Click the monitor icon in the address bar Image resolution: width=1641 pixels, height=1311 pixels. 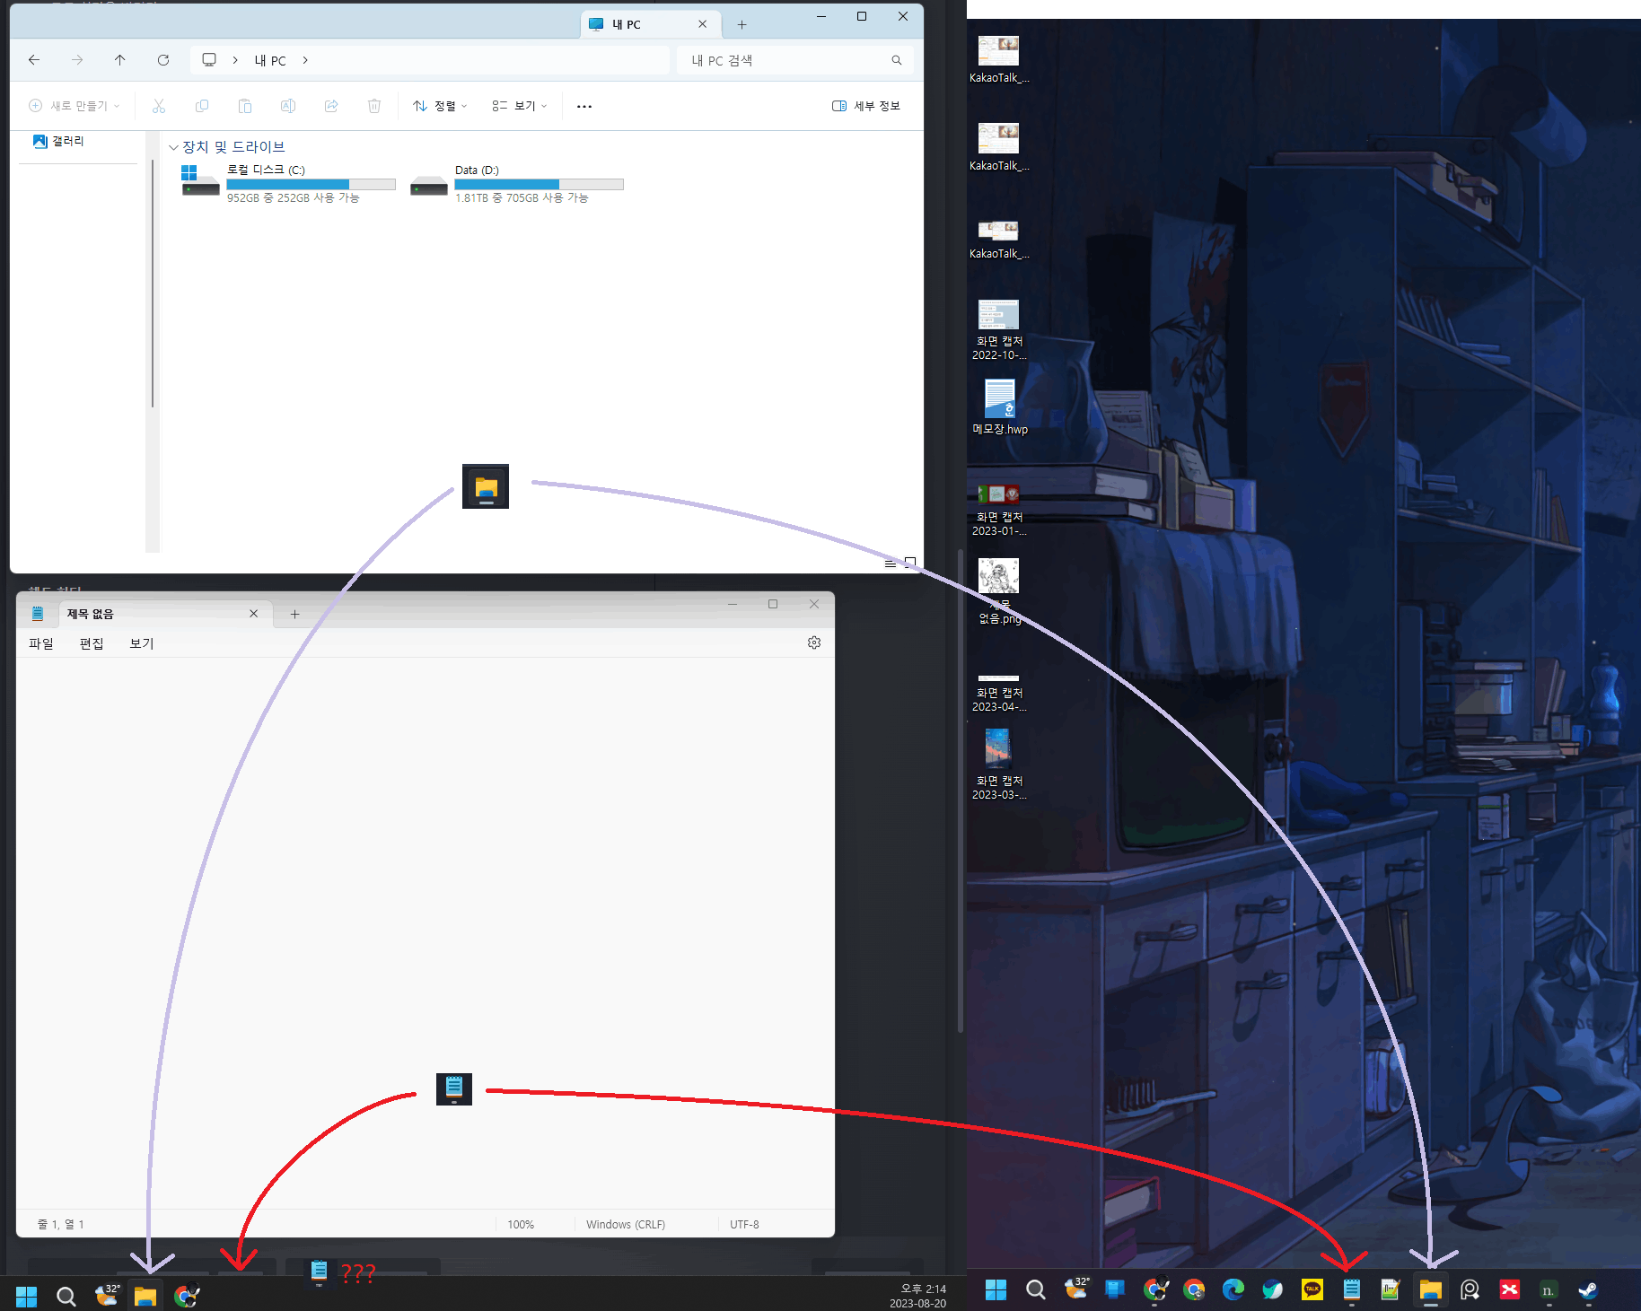pyautogui.click(x=209, y=60)
